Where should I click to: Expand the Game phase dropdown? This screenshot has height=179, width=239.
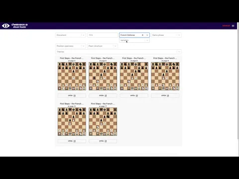[x=166, y=35]
